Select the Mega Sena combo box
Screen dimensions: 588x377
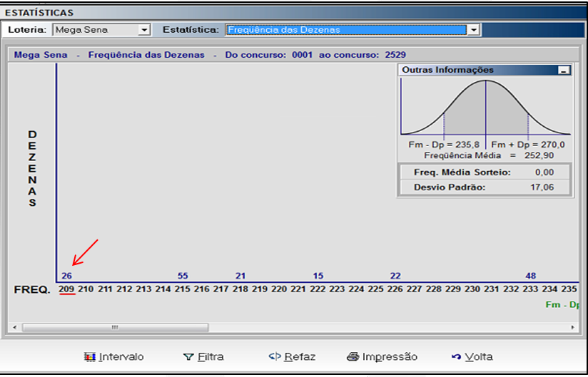coord(101,30)
